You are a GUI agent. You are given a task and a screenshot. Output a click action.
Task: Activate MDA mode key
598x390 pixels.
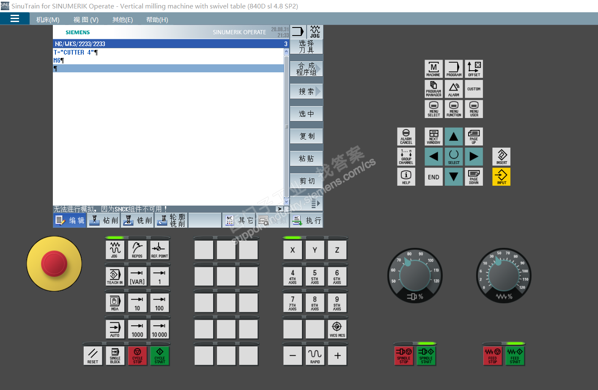(x=115, y=303)
